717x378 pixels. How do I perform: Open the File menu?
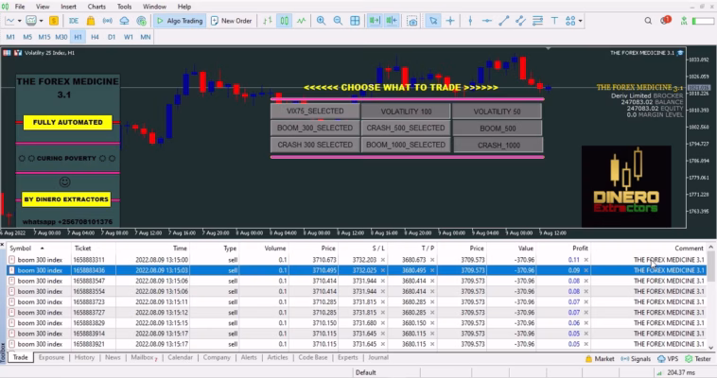point(20,7)
